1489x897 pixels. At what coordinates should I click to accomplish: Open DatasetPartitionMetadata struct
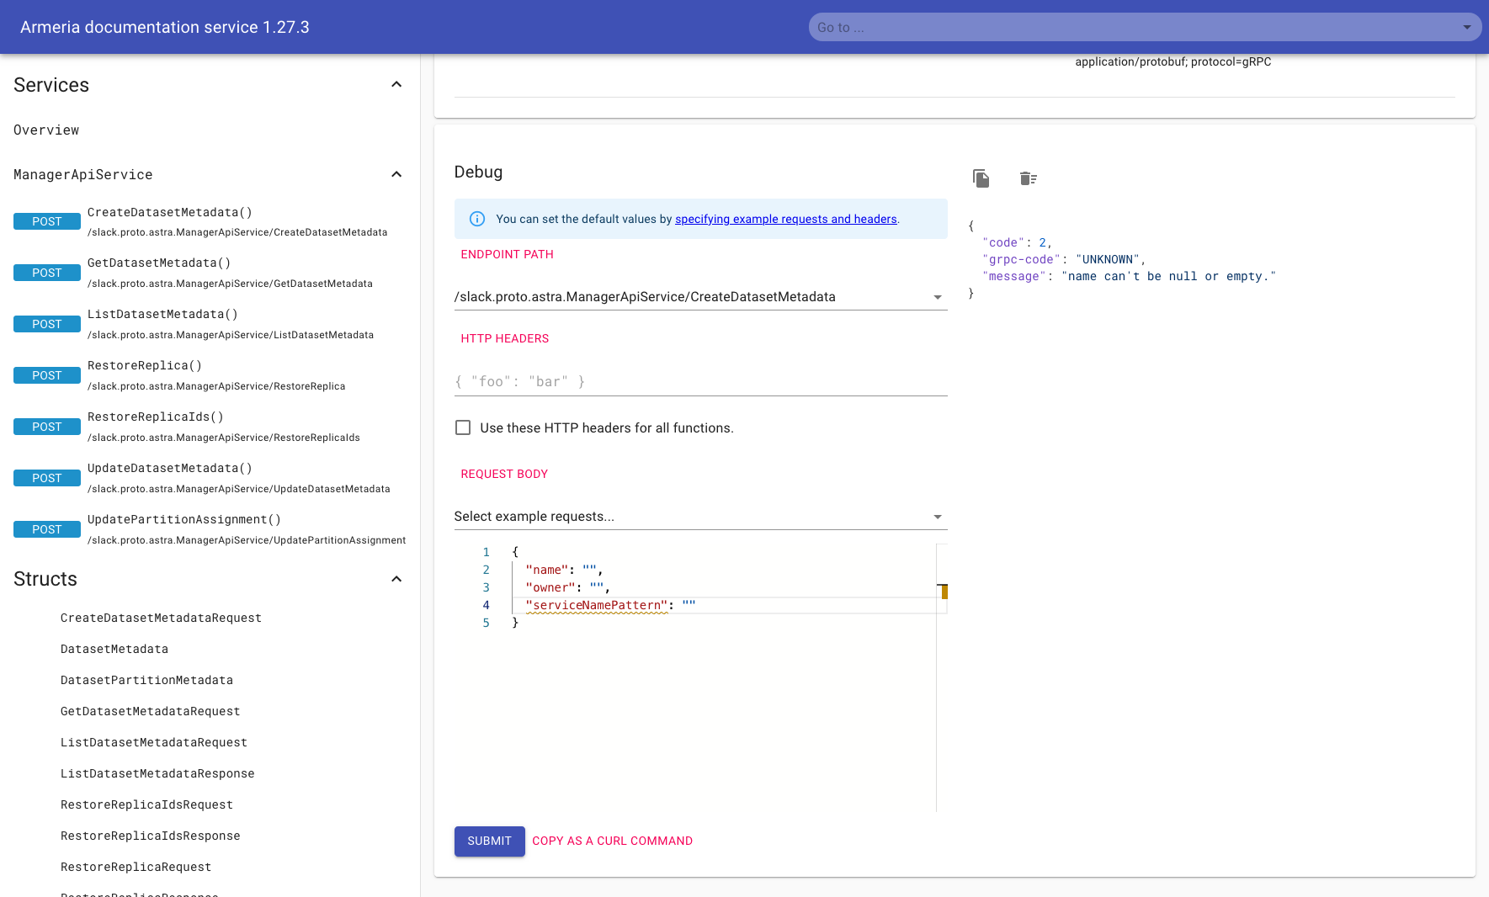point(146,680)
